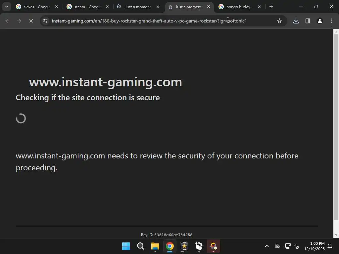The width and height of the screenshot is (339, 254).
Task: Stop loading the page
Action: click(x=31, y=21)
